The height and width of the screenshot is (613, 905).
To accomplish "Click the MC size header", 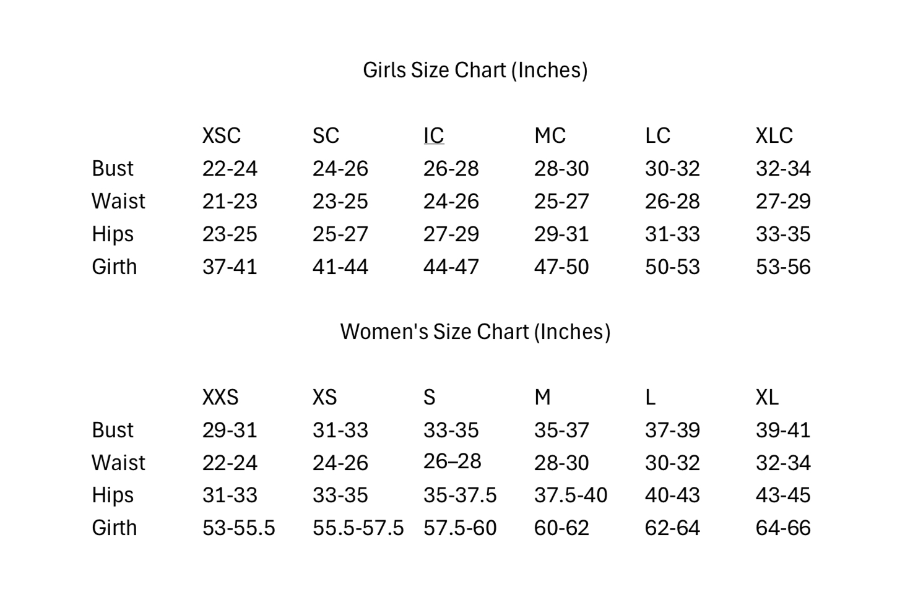I will [x=550, y=135].
